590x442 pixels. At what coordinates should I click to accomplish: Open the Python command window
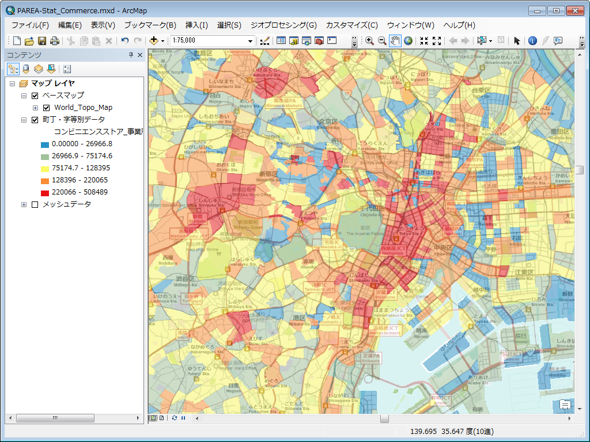(332, 41)
